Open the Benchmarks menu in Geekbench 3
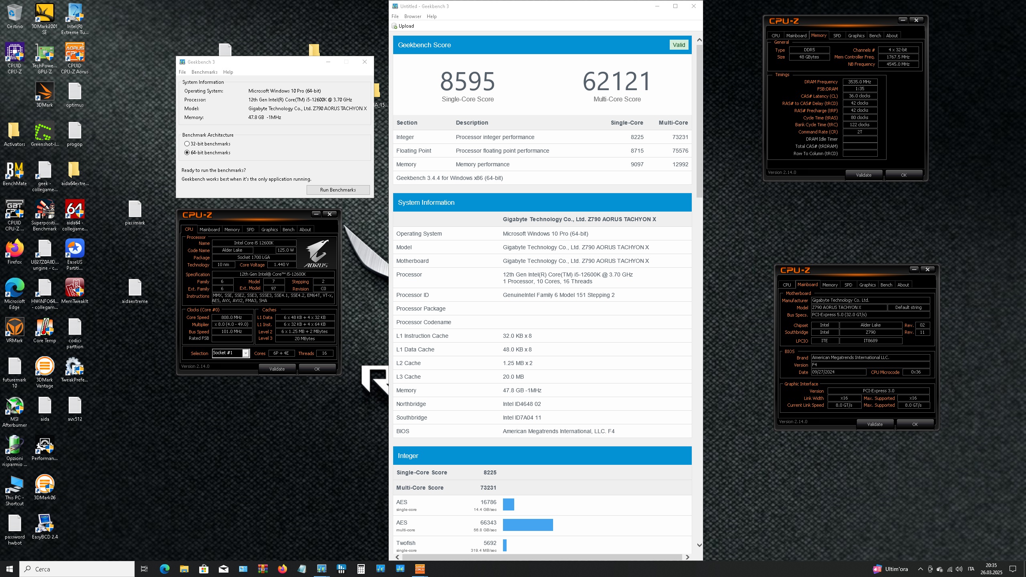 point(204,72)
